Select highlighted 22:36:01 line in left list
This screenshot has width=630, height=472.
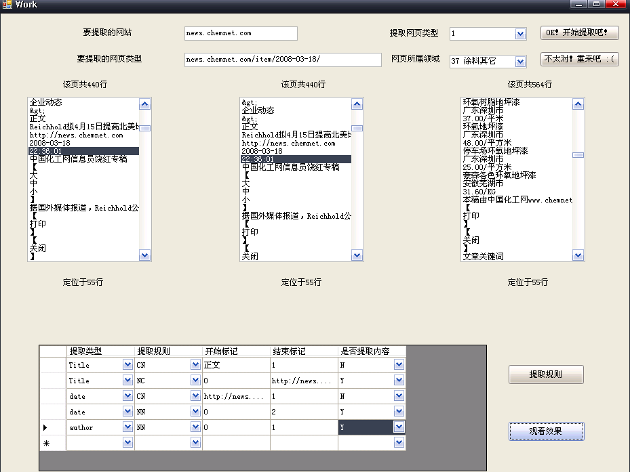83,151
